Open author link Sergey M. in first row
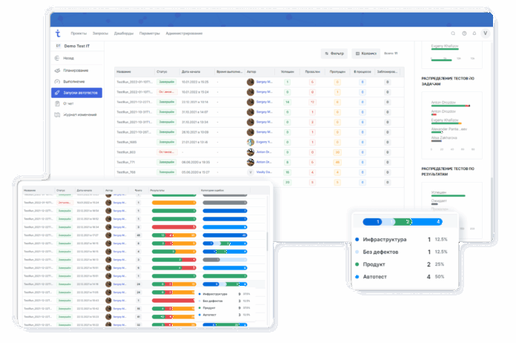The image size is (516, 343). pyautogui.click(x=264, y=81)
